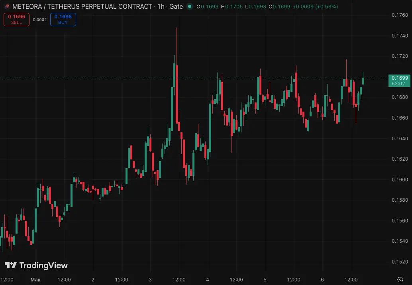
Task: Click the TradingView logo link
Action: (36, 265)
